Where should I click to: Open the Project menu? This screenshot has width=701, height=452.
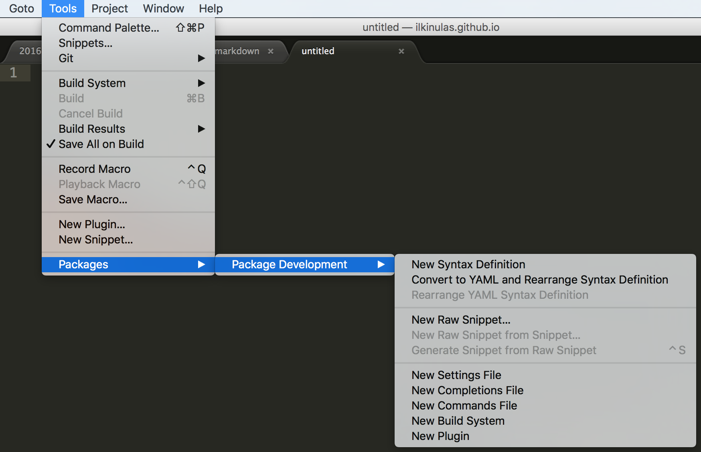[x=109, y=8]
